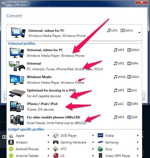Click the LG logo icon
Image resolution: width=150 pixels, height=158 pixels.
tap(56, 156)
